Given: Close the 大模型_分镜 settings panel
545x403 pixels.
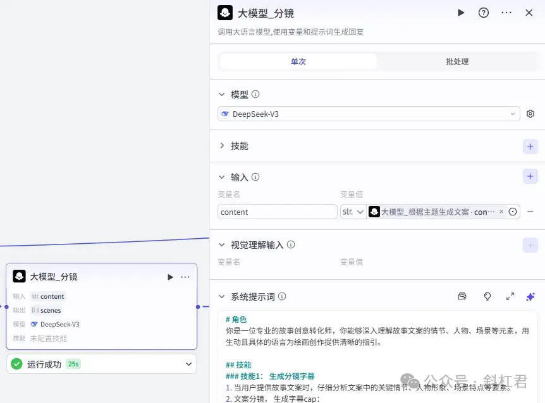Looking at the screenshot, I should pyautogui.click(x=529, y=13).
